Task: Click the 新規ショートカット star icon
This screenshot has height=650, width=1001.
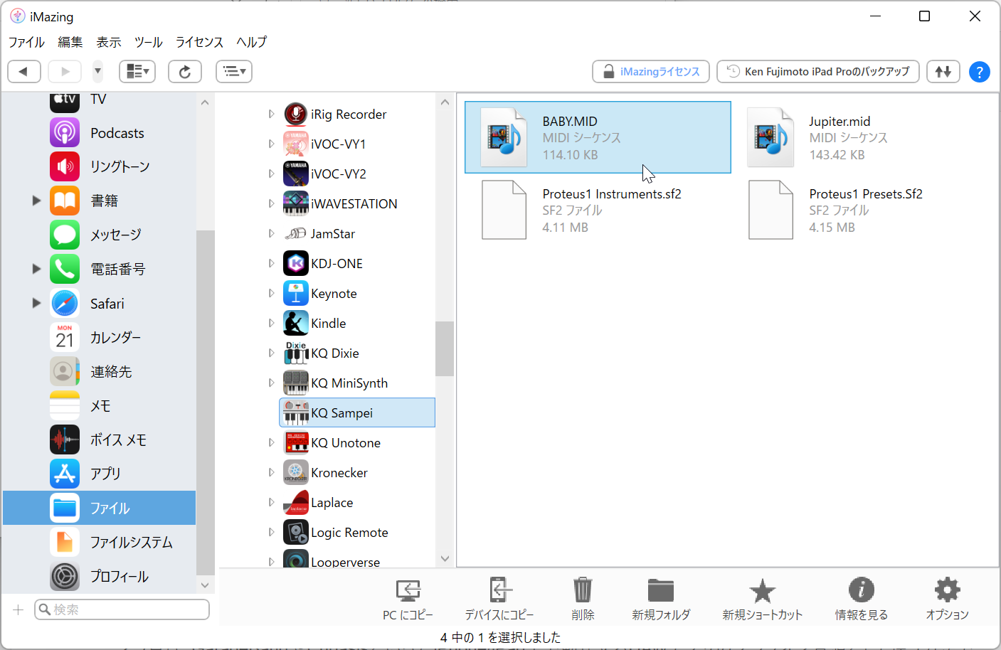Action: (762, 590)
